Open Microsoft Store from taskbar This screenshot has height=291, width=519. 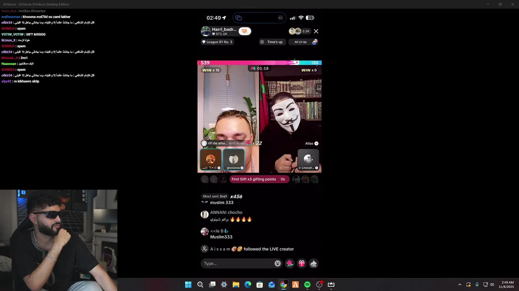(x=259, y=285)
